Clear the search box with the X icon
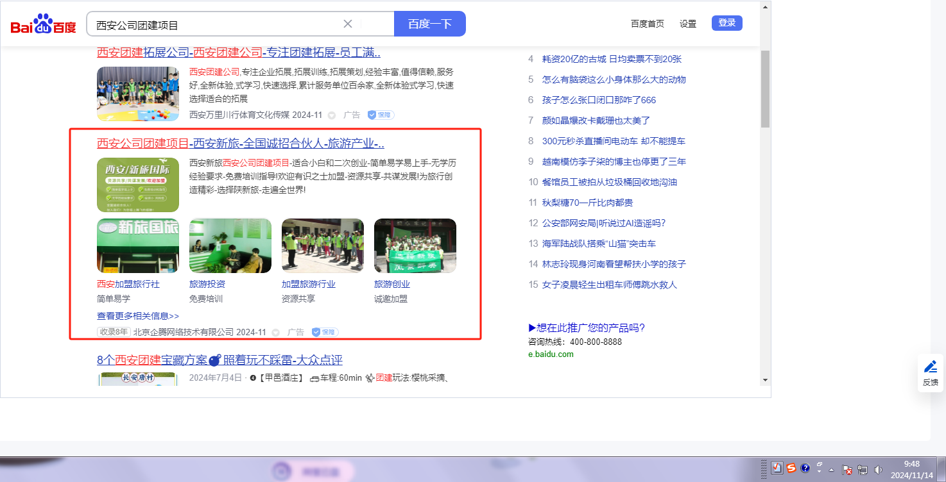The image size is (946, 482). point(348,24)
